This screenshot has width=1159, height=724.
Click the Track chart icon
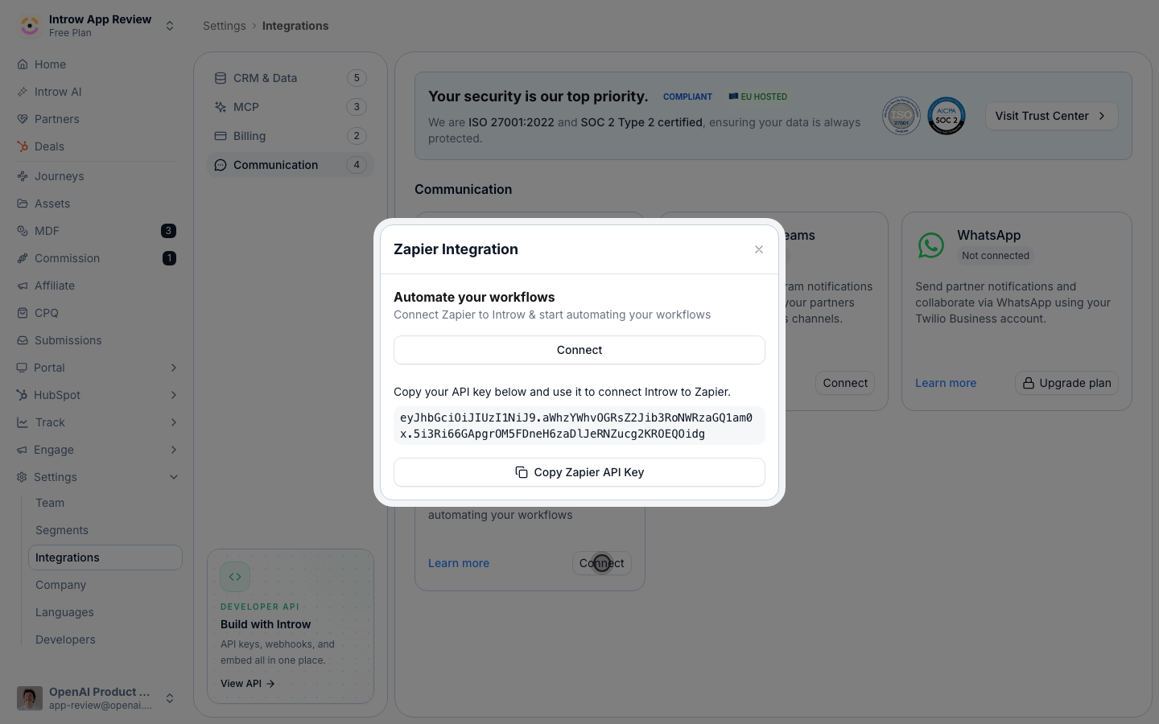(x=23, y=422)
